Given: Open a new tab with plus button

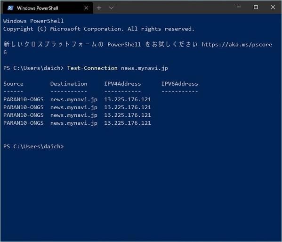Looking at the screenshot, I should 99,8.
